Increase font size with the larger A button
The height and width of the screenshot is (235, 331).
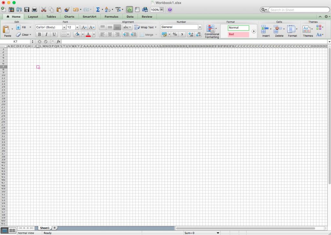[84, 27]
